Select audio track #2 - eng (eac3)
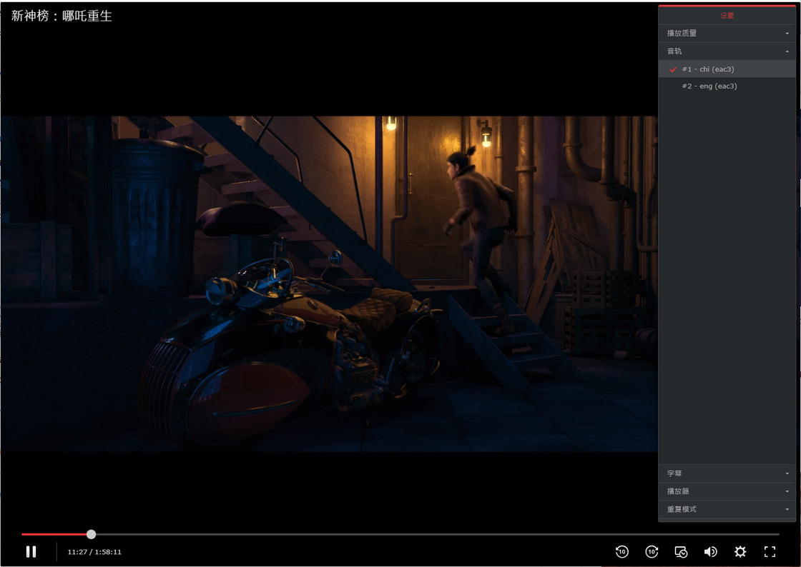 (727, 86)
